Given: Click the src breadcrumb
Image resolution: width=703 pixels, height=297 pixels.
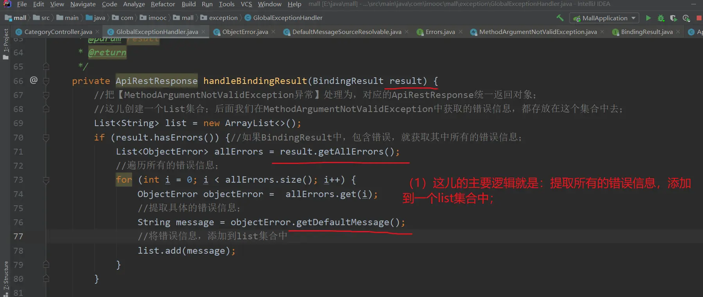Looking at the screenshot, I should 41,18.
